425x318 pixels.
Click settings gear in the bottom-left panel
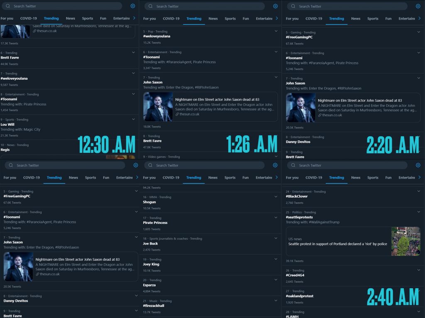pos(136,165)
